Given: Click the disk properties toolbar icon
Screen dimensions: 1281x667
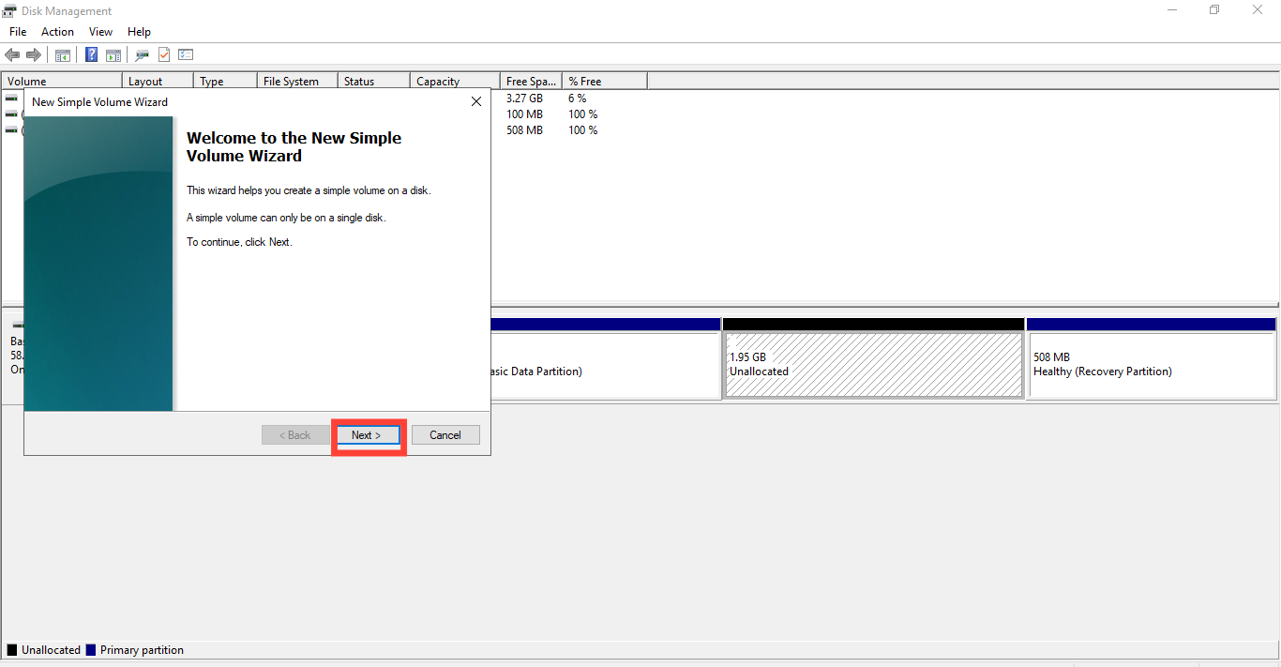Looking at the screenshot, I should click(x=142, y=54).
